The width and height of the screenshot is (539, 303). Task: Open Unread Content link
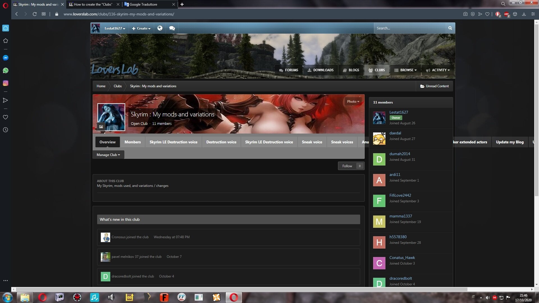tap(434, 86)
